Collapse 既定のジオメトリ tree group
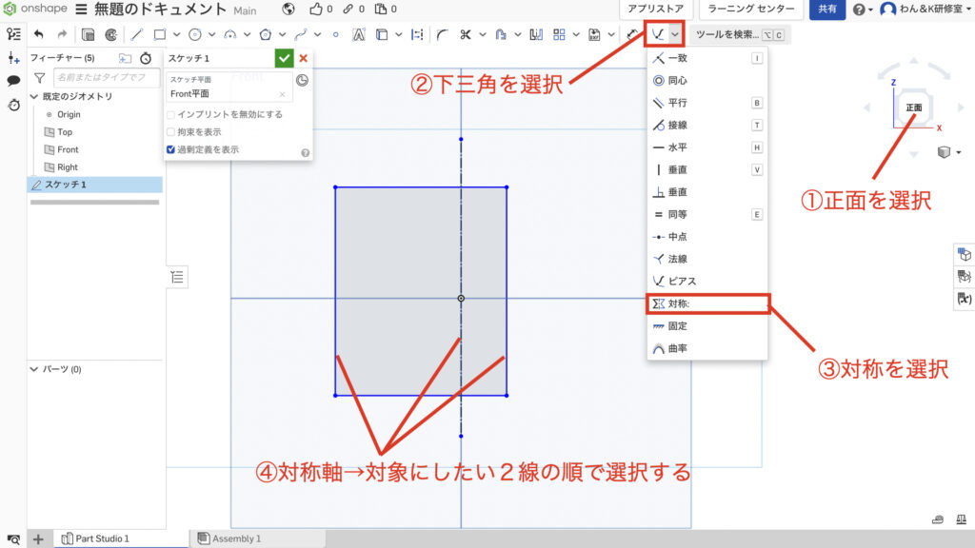This screenshot has width=975, height=548. point(34,96)
